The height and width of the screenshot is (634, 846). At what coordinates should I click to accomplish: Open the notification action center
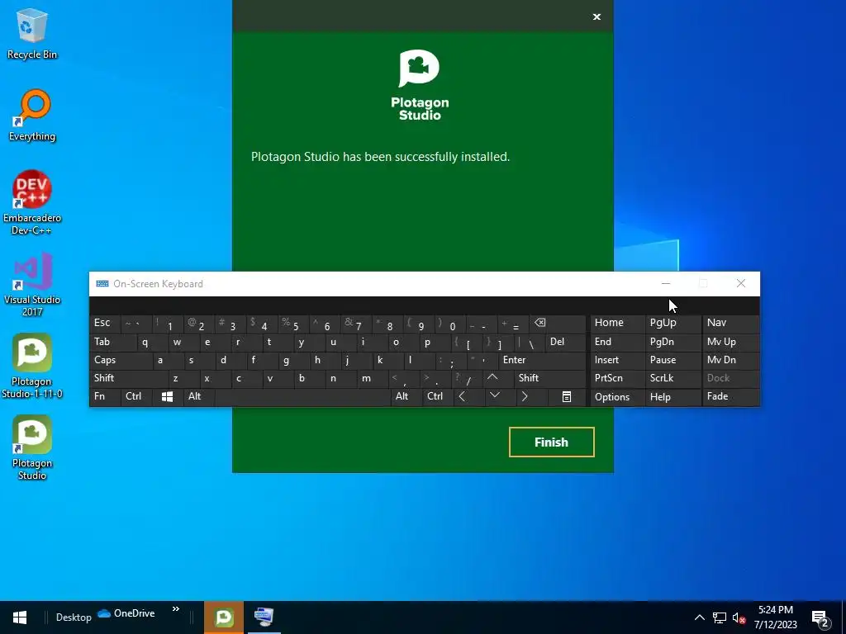click(820, 617)
